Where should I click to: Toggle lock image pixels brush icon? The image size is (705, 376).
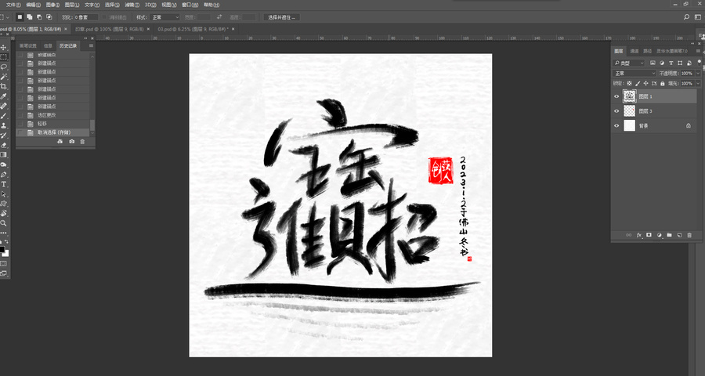pos(638,84)
